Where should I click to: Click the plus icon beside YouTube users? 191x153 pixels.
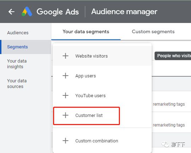pyautogui.click(x=65, y=95)
